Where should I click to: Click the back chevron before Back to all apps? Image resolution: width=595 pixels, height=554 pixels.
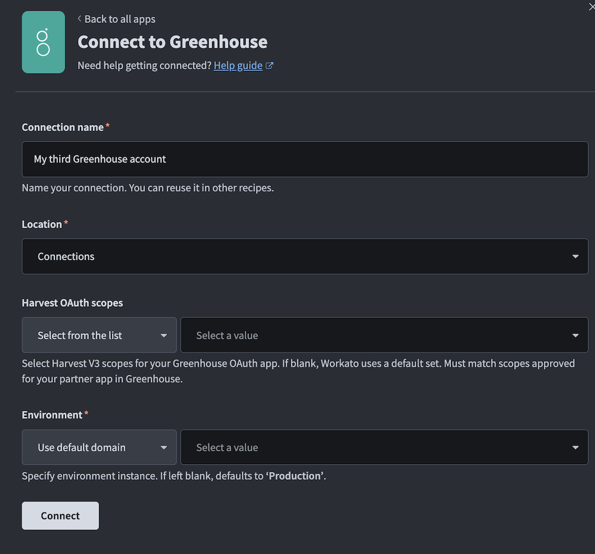(x=79, y=19)
